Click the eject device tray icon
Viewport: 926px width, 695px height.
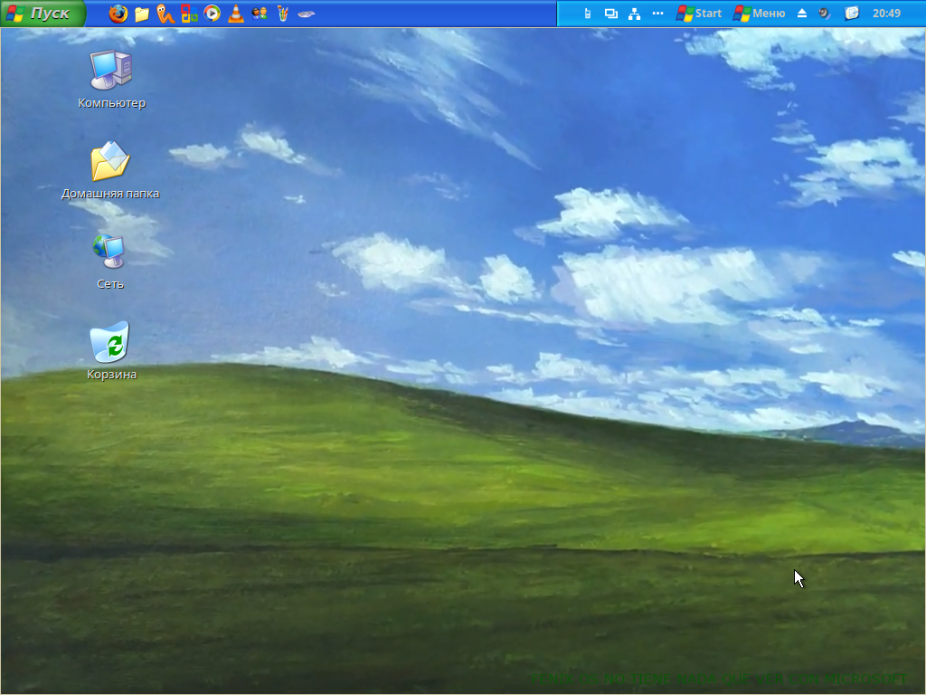802,14
